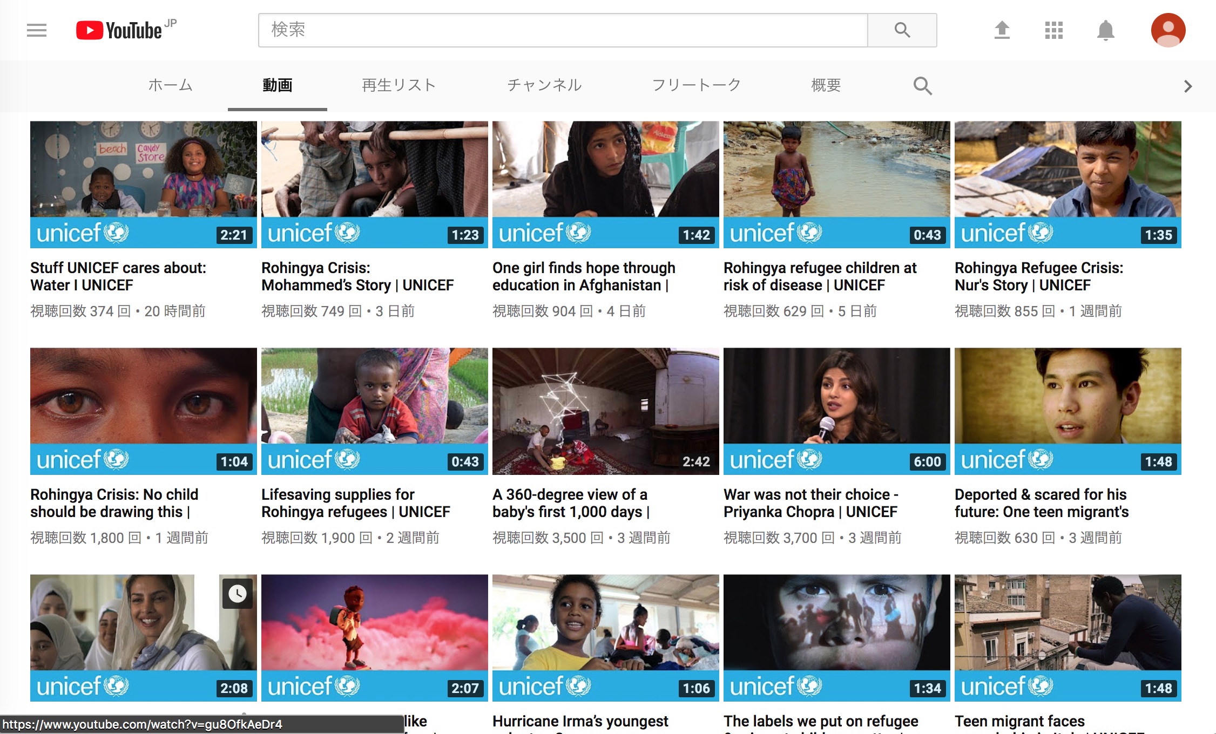Click '視聴回数 749 回 • 3 日前' text
The image size is (1216, 734).
338,311
